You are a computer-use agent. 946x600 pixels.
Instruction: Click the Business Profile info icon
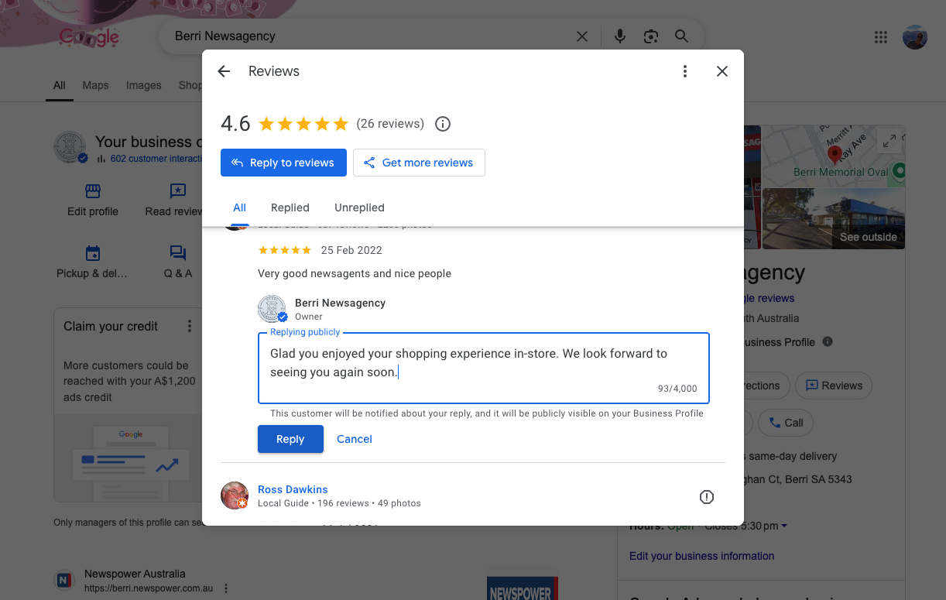click(828, 341)
